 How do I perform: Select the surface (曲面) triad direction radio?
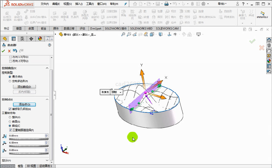click(x=10, y=121)
